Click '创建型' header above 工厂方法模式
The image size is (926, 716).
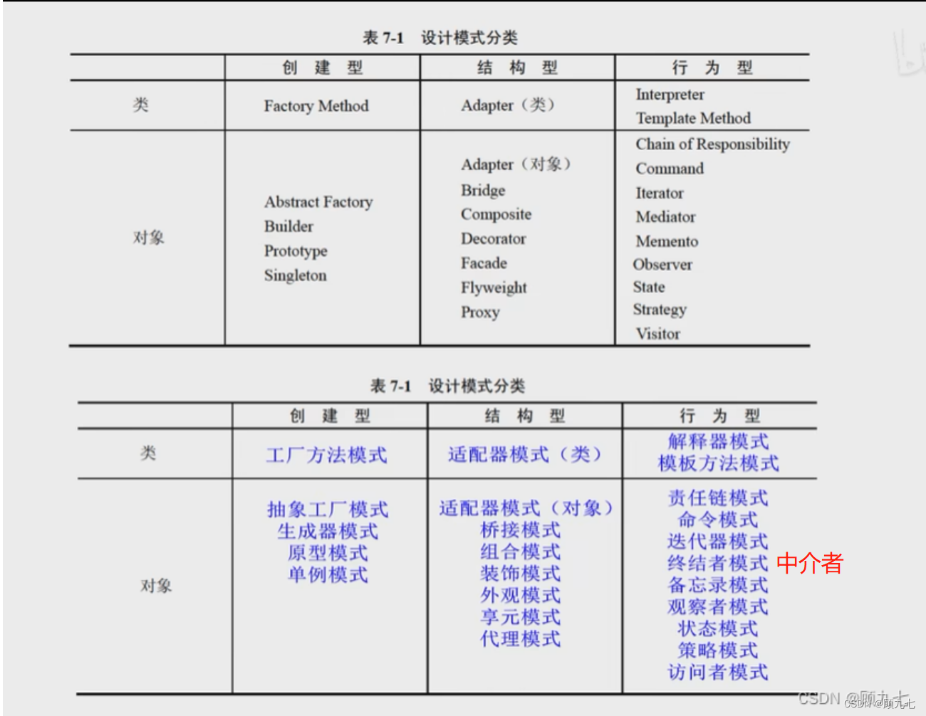pos(330,416)
